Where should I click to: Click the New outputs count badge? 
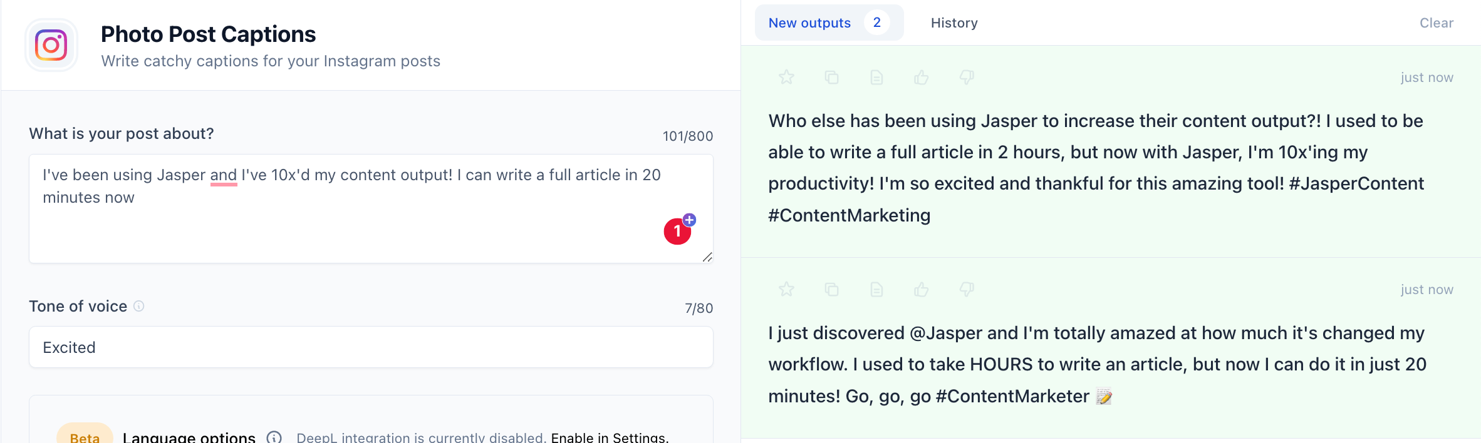pyautogui.click(x=877, y=23)
